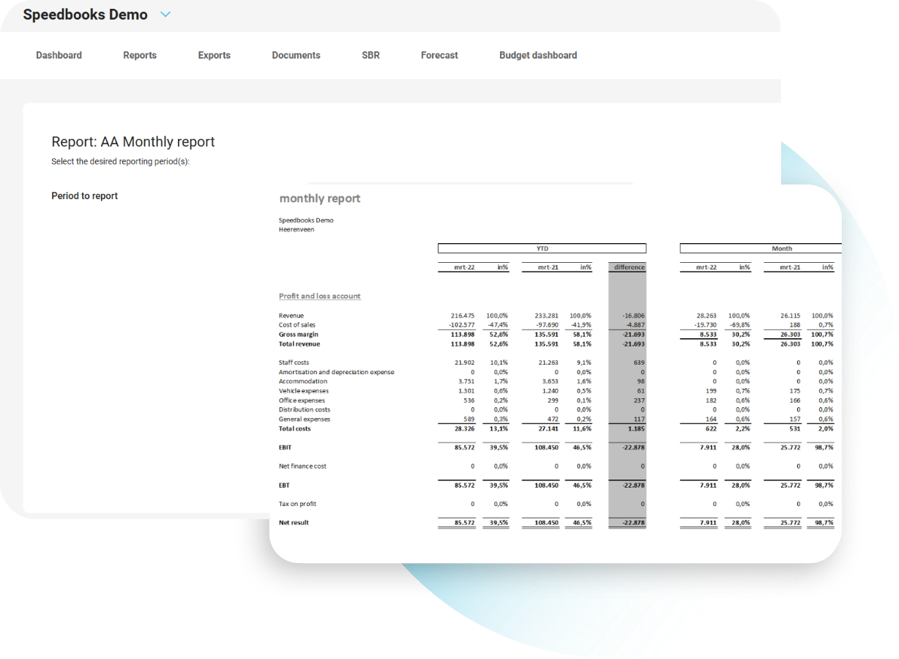Click the monthly cost of sales -19.730
This screenshot has width=899, height=659.
pos(706,325)
